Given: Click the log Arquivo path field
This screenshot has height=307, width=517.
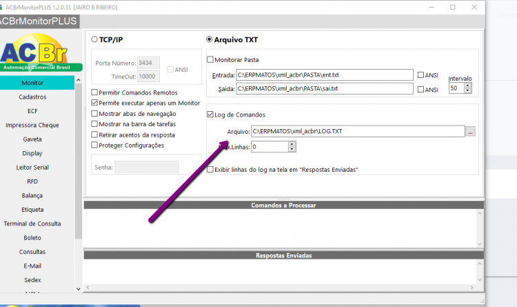Looking at the screenshot, I should pyautogui.click(x=358, y=131).
